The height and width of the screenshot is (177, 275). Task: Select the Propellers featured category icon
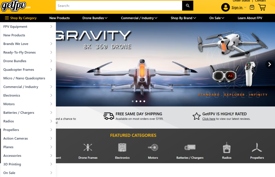point(257,147)
